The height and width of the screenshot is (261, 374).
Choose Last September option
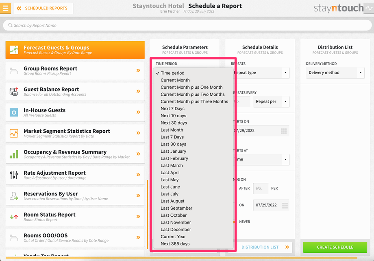tap(193, 208)
